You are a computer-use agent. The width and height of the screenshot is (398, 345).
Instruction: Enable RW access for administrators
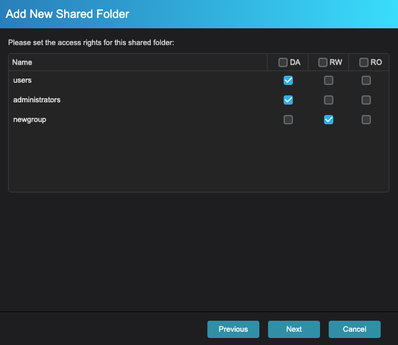[x=329, y=100]
